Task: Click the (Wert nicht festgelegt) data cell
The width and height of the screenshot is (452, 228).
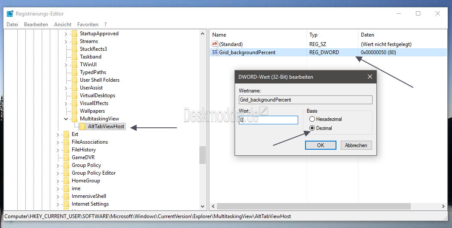Action: [386, 44]
